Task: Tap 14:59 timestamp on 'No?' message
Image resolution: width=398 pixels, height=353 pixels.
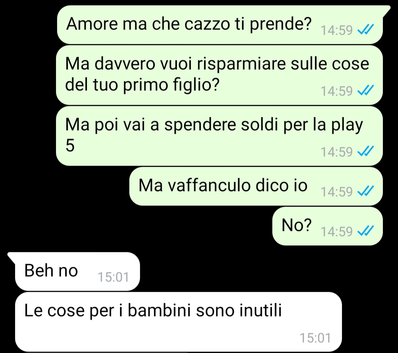Action: coord(336,232)
